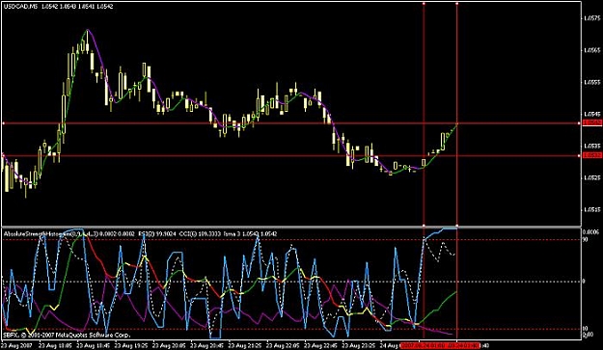Select the left red vertical line
Screen dimensions: 603x350
(424, 114)
